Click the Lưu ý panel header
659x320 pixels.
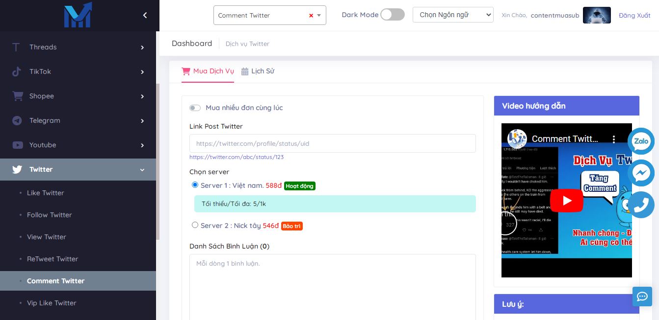click(x=567, y=304)
